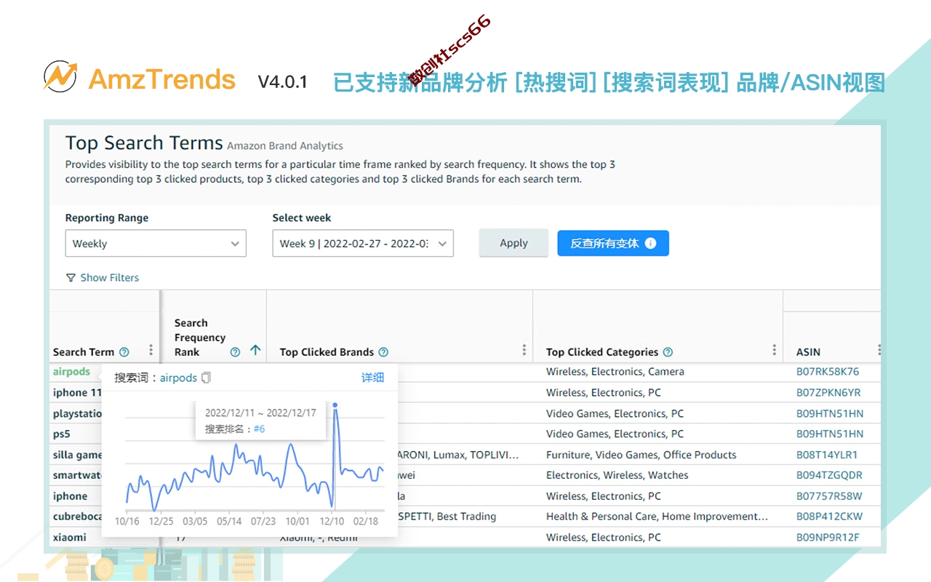931x582 pixels.
Task: Click the filter funnel icon
Action: coord(71,277)
